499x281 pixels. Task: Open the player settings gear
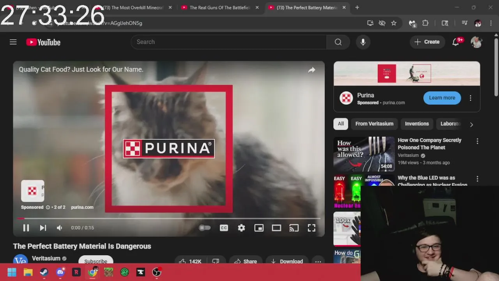coord(241,228)
